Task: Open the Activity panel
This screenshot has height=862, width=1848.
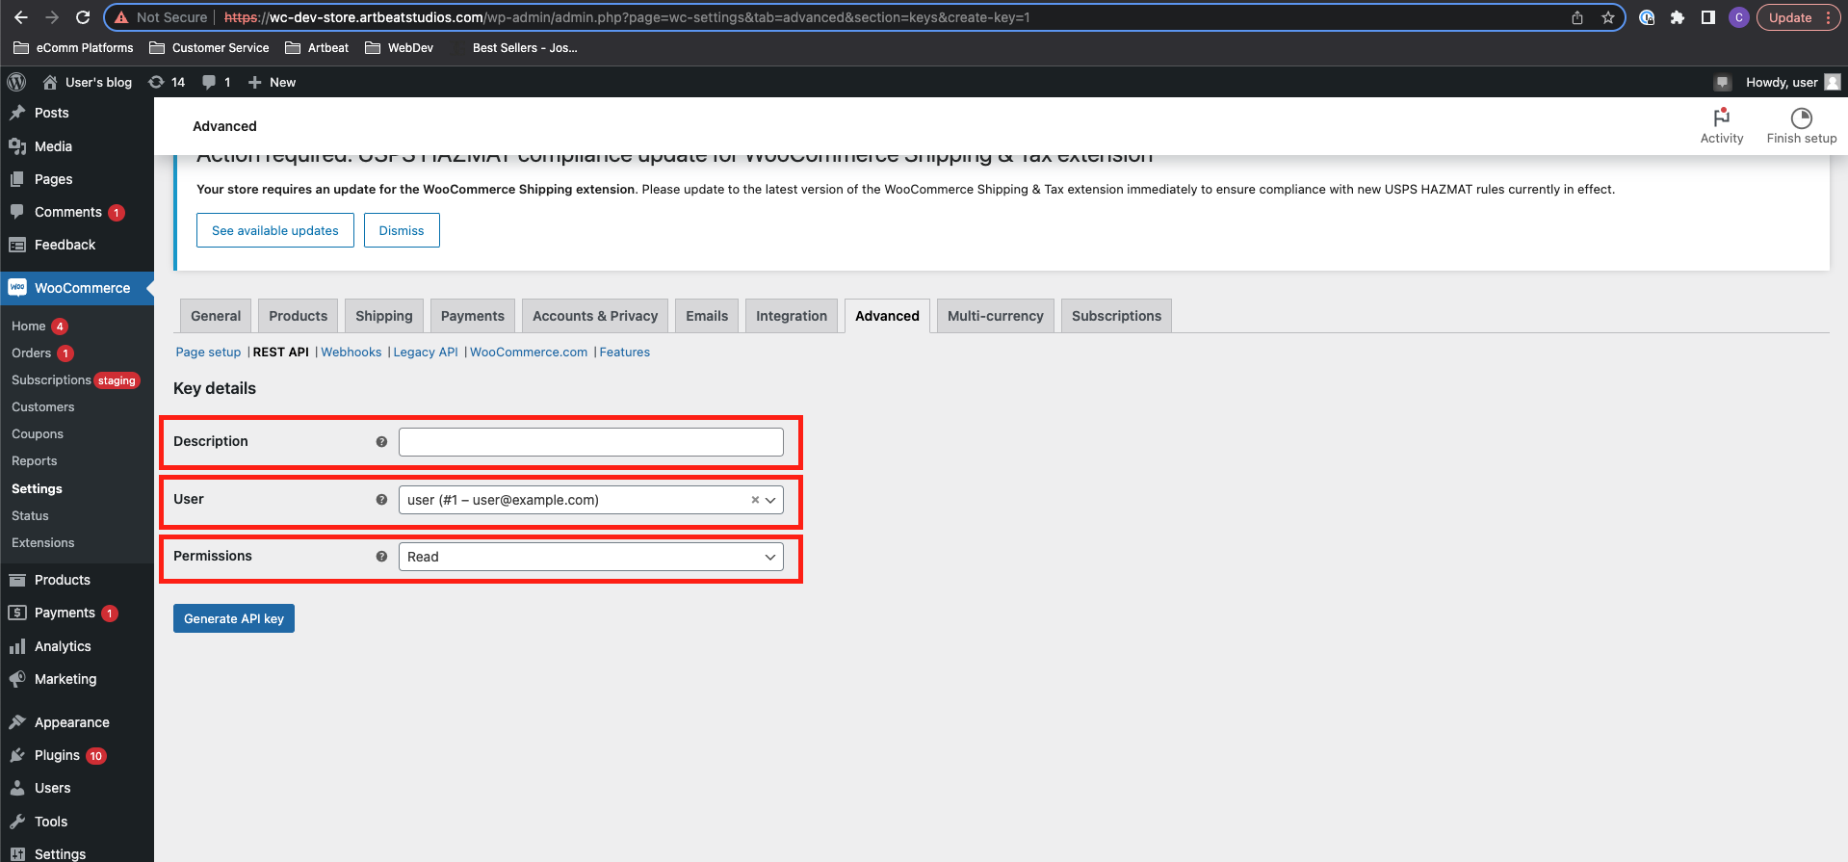Action: coord(1722,126)
